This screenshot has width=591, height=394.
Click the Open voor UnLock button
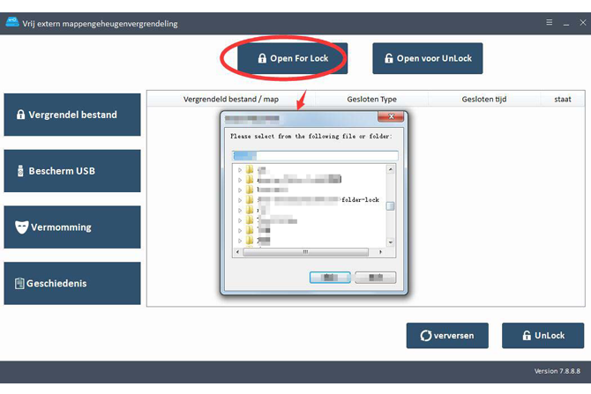(x=427, y=59)
